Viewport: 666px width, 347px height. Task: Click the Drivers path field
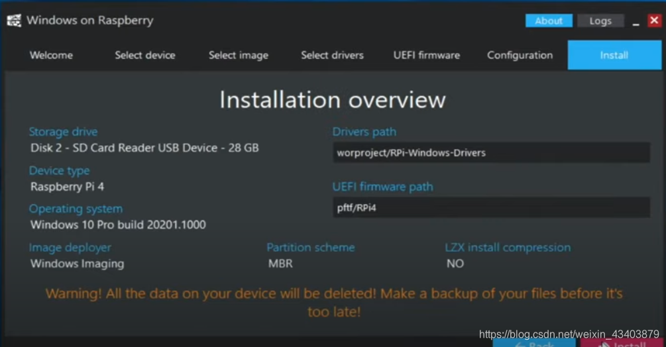(492, 153)
